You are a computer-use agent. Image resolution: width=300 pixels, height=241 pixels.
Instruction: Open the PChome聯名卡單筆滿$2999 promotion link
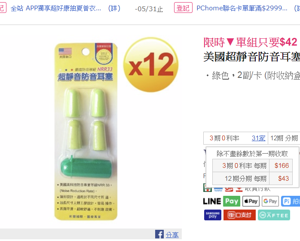(x=242, y=8)
